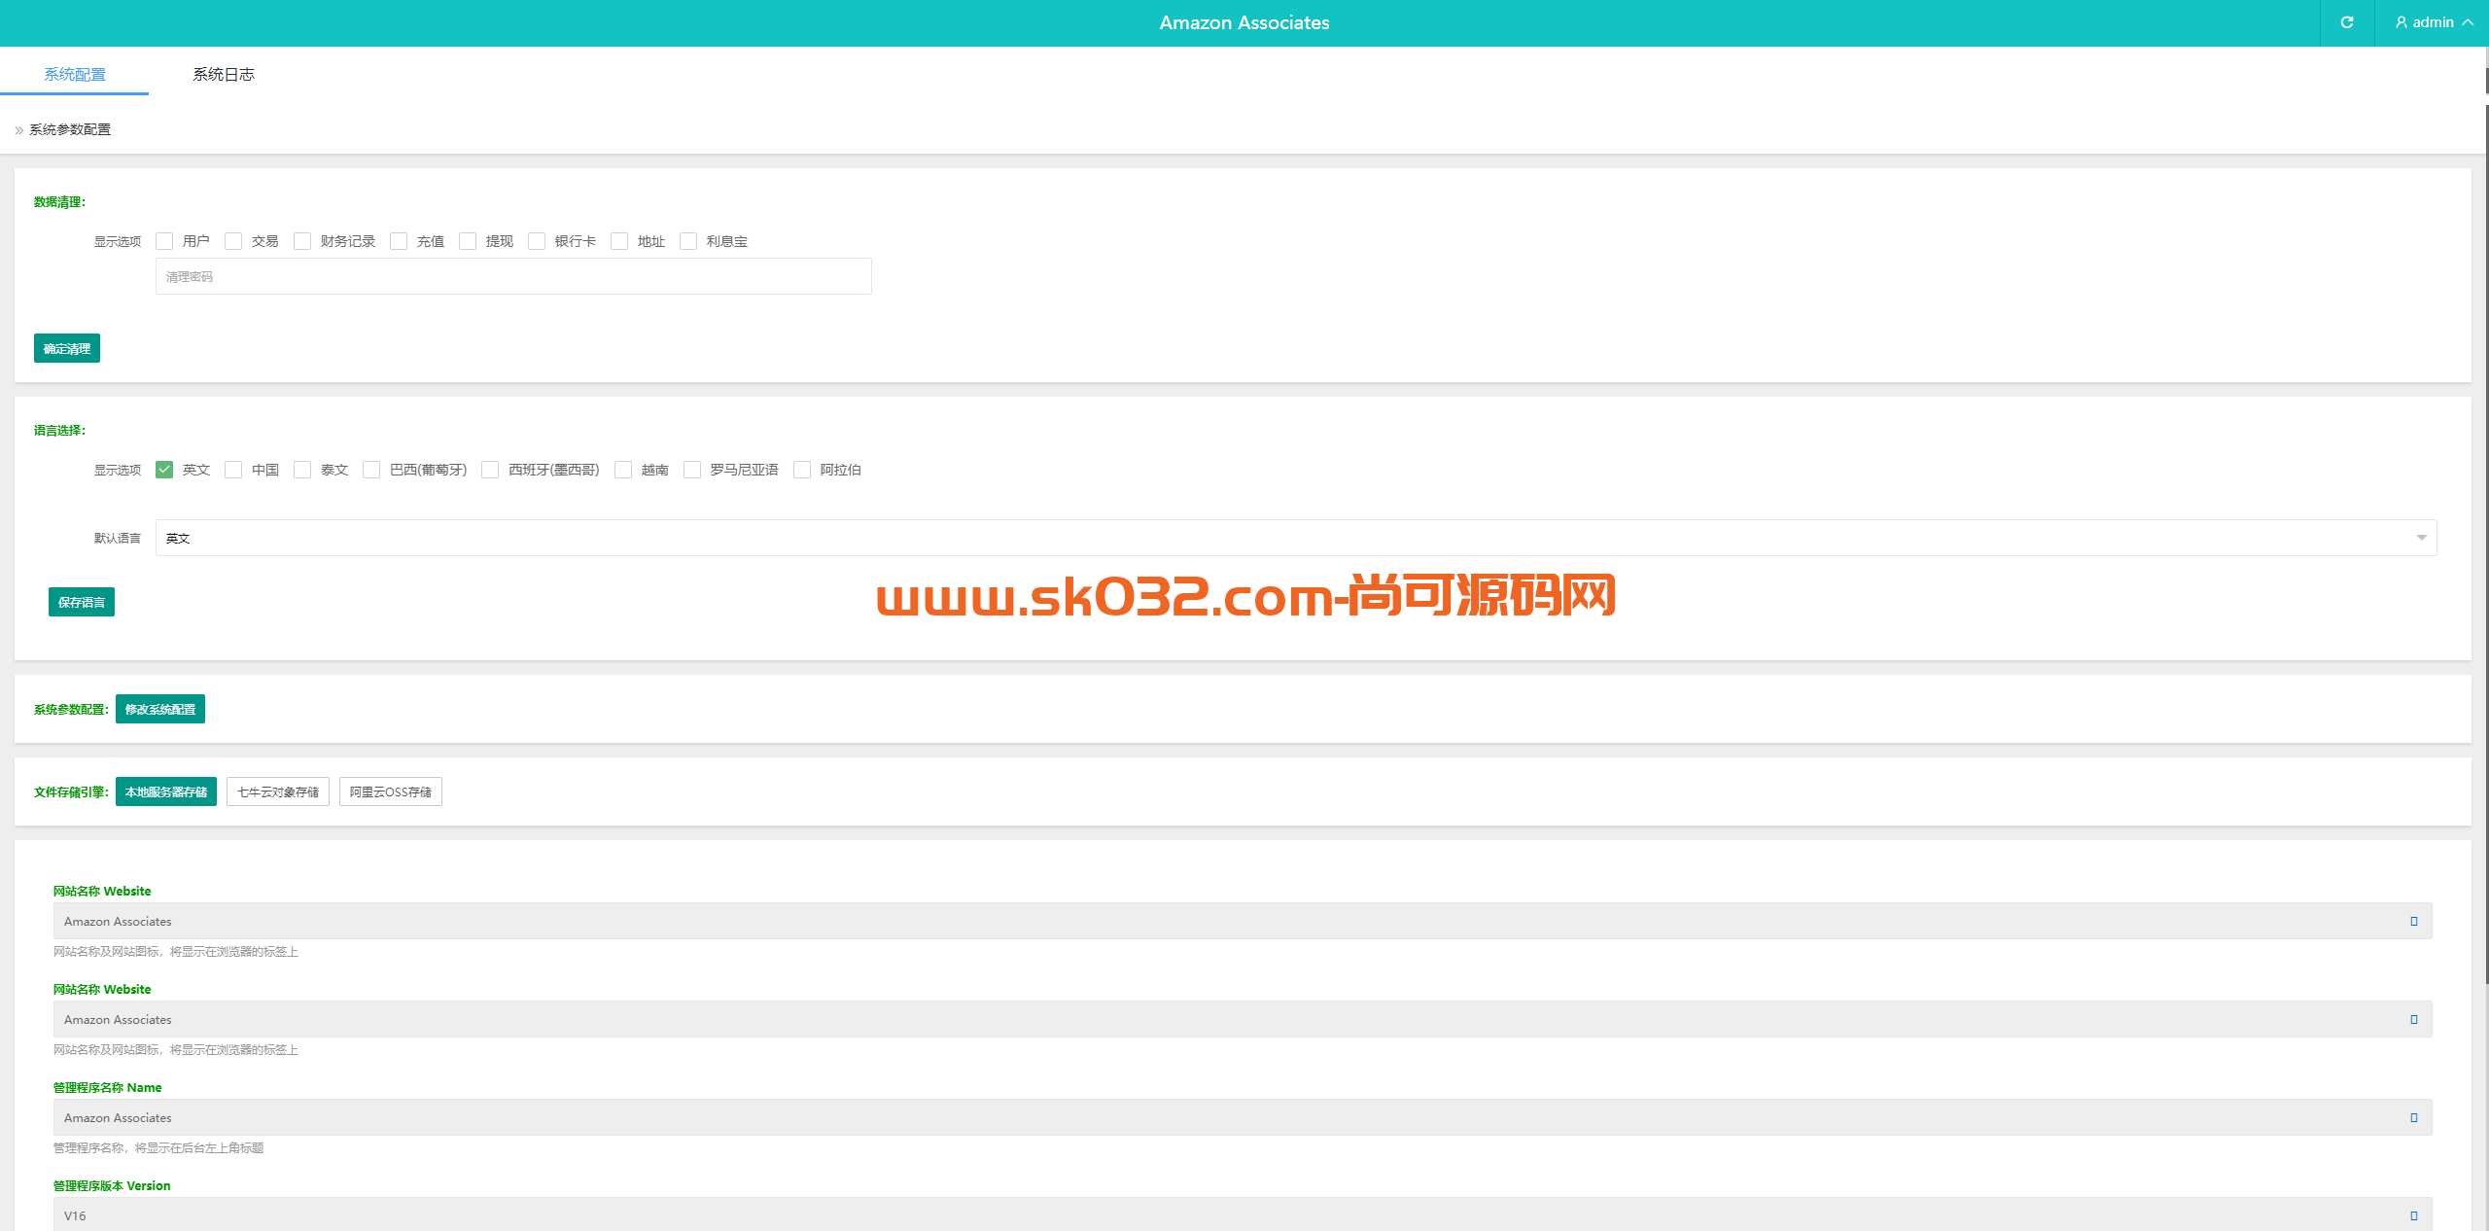Screen dimensions: 2489x1231
Task: Click the 管理程序版本 Version field
Action: 1243,1214
